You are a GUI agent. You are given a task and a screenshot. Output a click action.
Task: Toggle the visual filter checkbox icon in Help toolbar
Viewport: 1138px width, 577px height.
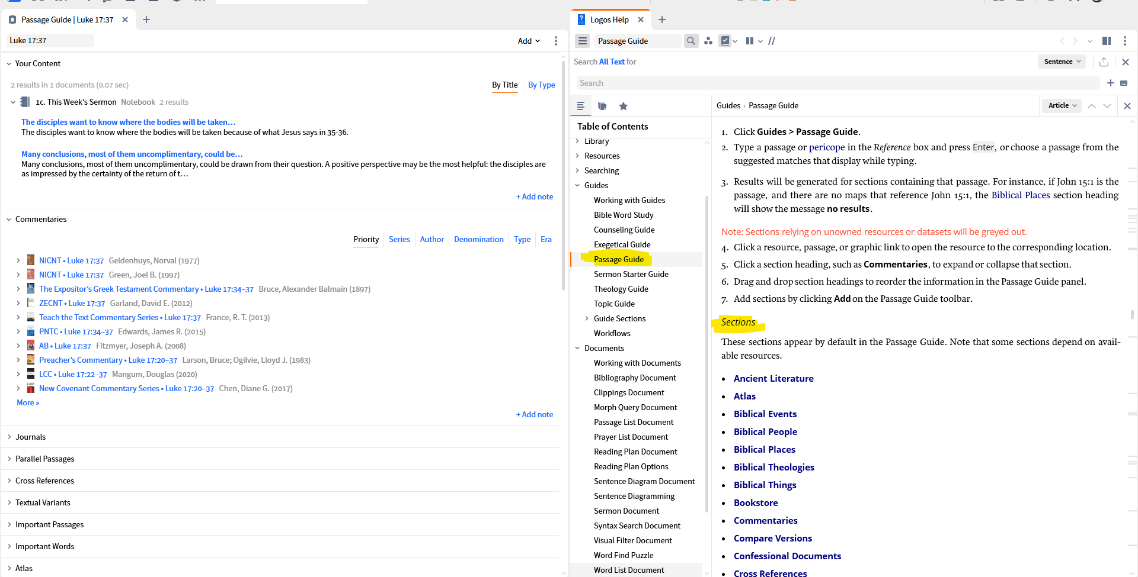click(x=725, y=41)
